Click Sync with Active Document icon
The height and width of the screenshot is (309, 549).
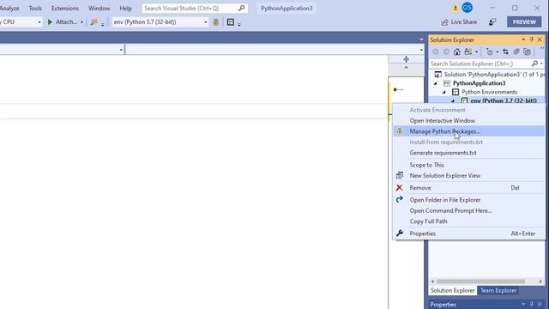[505, 51]
